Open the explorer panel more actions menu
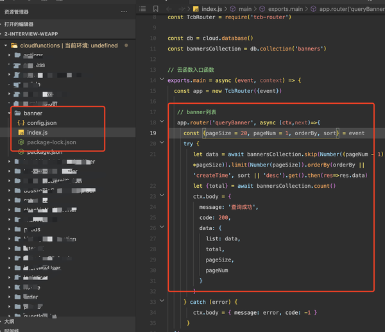This screenshot has width=385, height=332. (124, 12)
